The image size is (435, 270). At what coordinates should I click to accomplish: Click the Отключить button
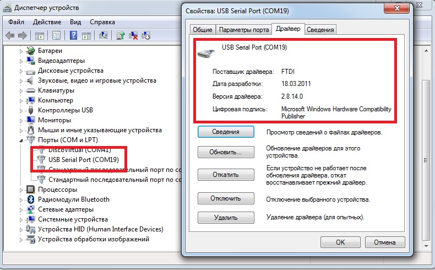click(x=226, y=198)
